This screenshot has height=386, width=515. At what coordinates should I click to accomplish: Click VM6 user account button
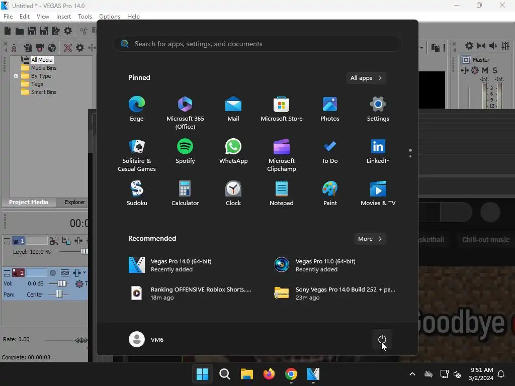(x=146, y=339)
